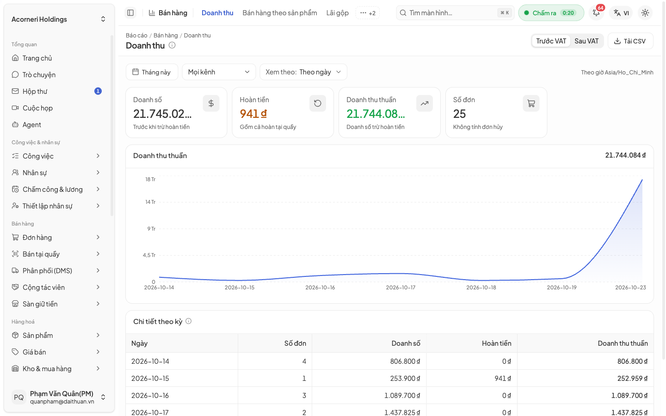Expand the Sản phẩm sidebar group
This screenshot has height=416, width=666.
pyautogui.click(x=57, y=336)
